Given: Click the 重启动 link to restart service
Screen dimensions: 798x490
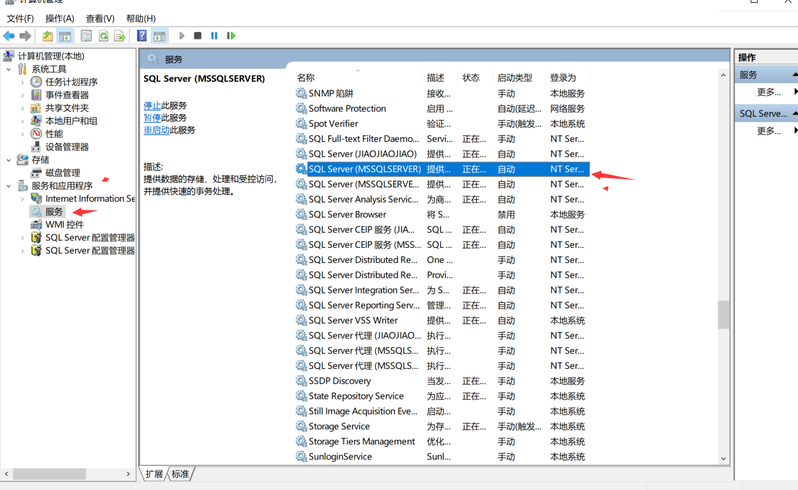Looking at the screenshot, I should tap(157, 130).
